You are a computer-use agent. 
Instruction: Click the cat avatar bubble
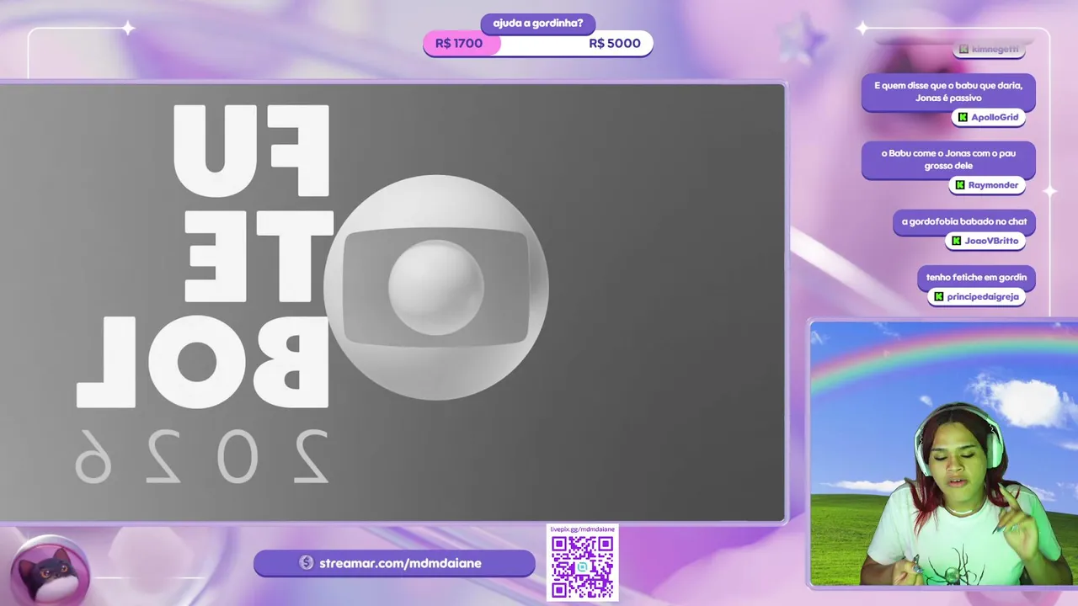click(x=51, y=571)
